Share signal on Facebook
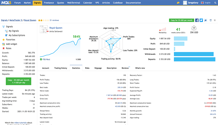218x125 pixels. [197, 20]
